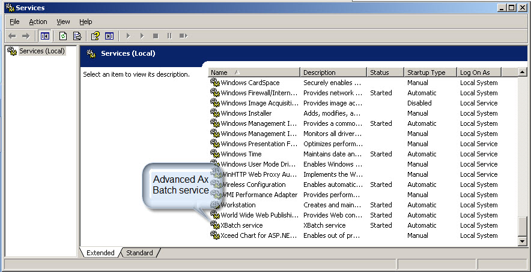
Task: Sort services by the Name column header
Action: pyautogui.click(x=253, y=72)
